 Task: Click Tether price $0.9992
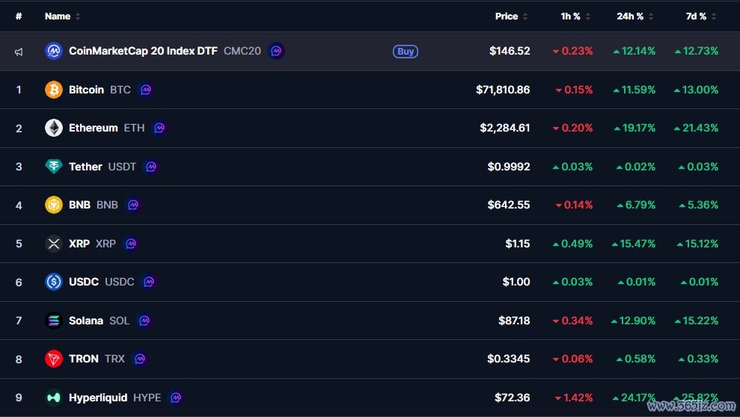pos(509,167)
